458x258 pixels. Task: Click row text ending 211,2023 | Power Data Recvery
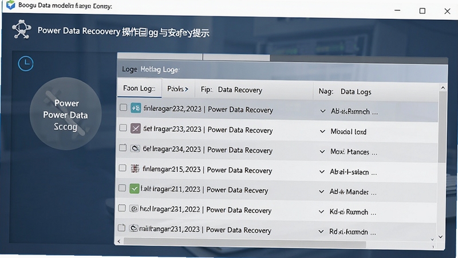tap(204, 190)
